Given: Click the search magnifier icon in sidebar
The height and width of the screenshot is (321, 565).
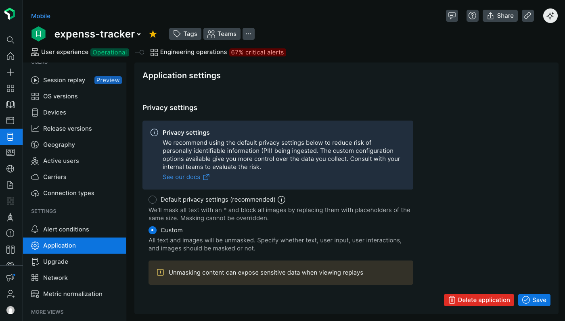Looking at the screenshot, I should pyautogui.click(x=11, y=40).
